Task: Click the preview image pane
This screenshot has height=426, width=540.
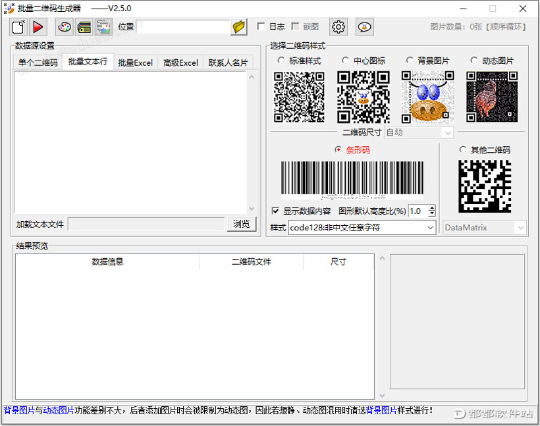Action: (457, 321)
